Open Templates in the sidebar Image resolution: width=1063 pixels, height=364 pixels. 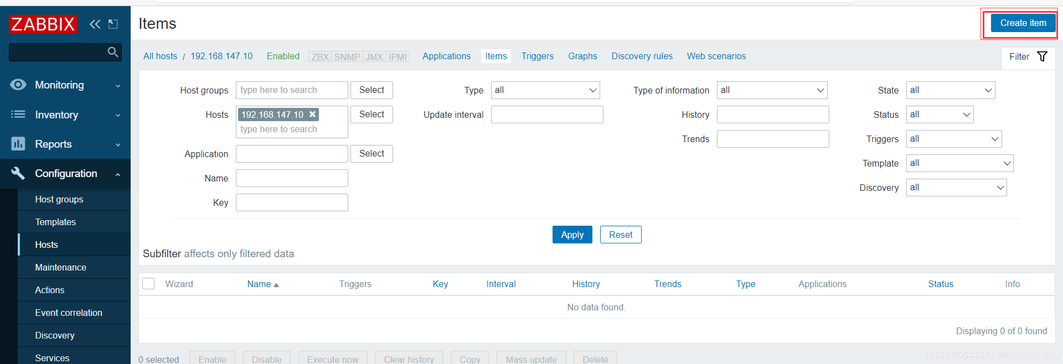[74, 222]
